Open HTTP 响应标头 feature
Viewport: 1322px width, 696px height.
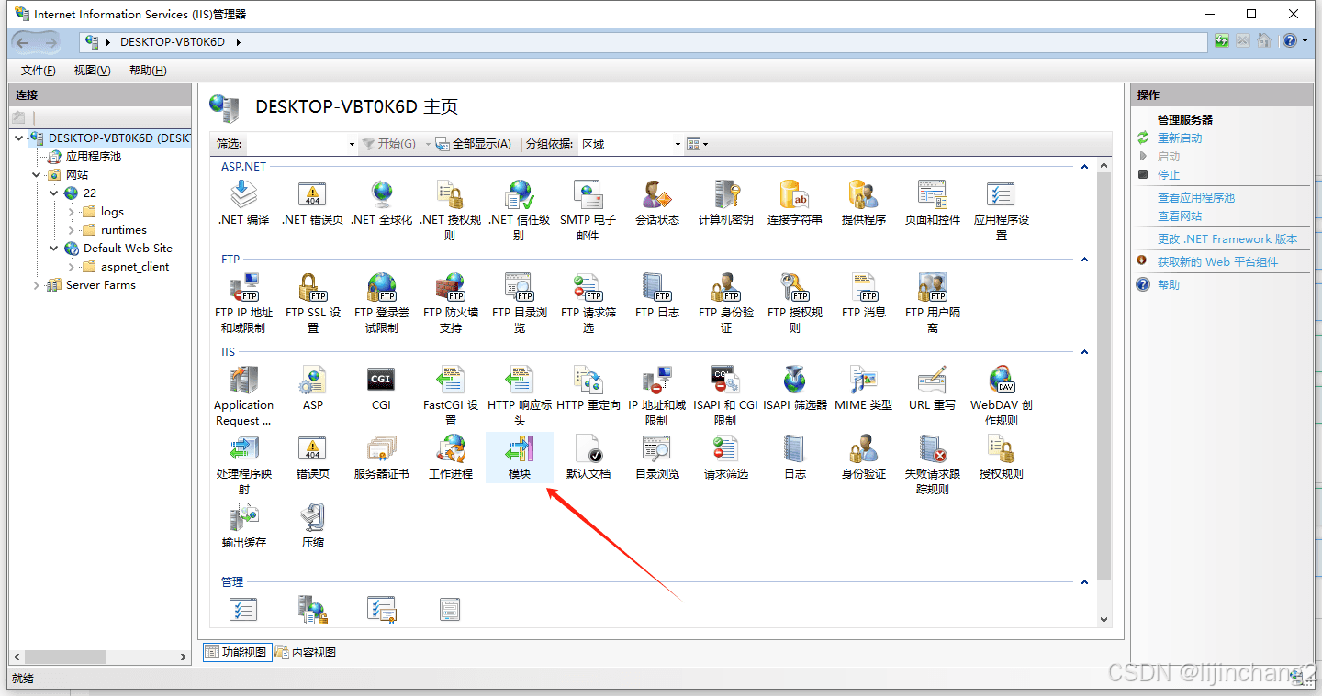tap(520, 395)
